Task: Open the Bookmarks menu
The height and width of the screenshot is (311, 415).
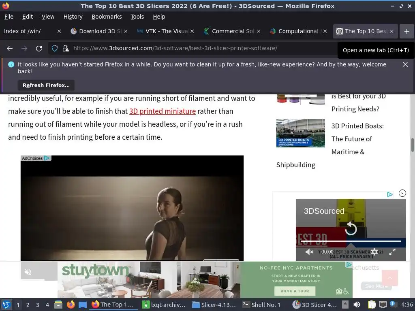Action: click(x=107, y=17)
